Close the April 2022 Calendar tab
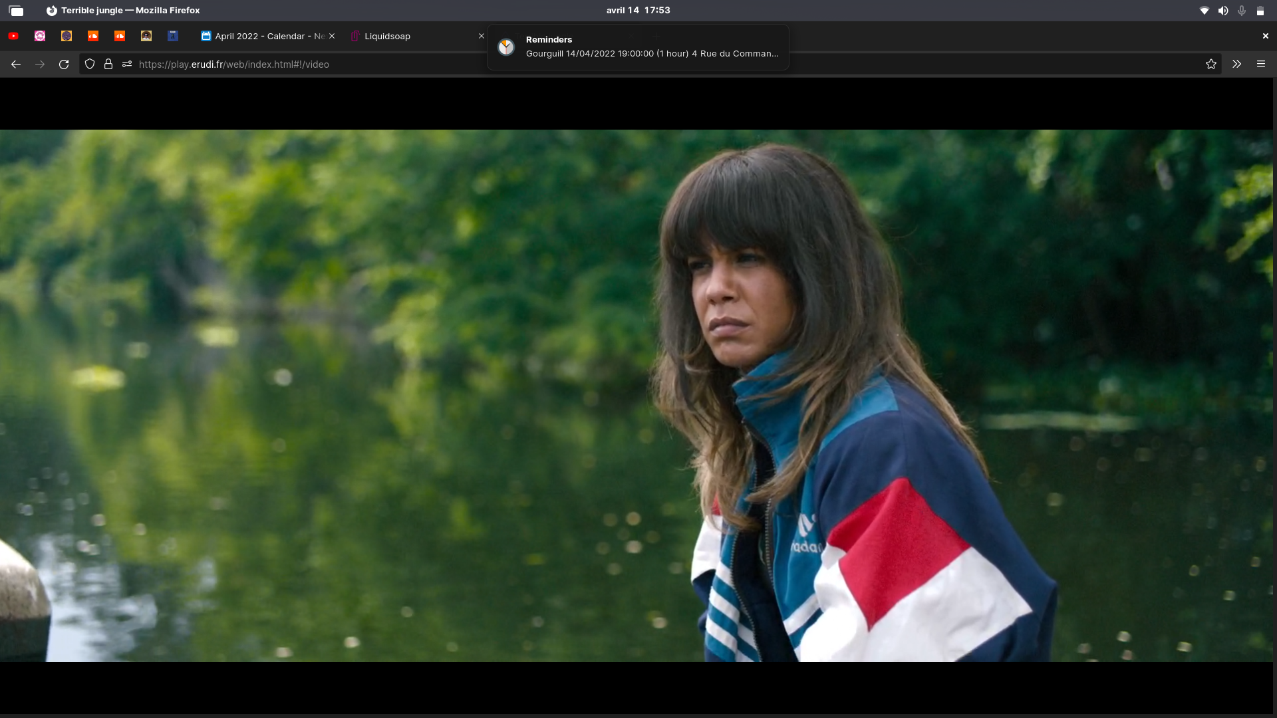1277x718 pixels. pos(332,37)
